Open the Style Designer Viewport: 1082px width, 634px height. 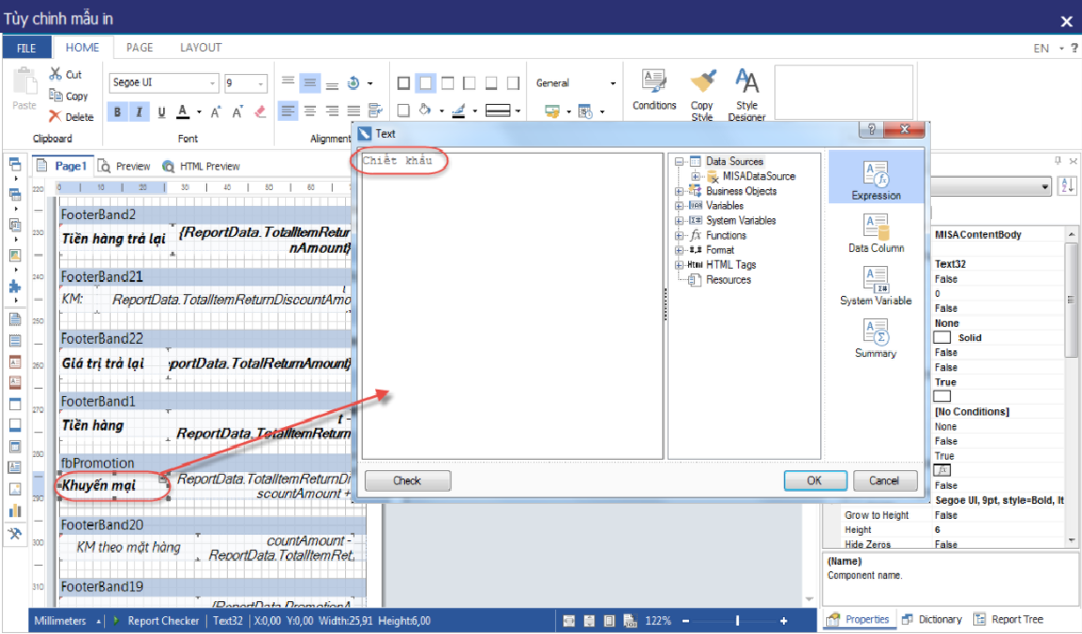pos(746,96)
